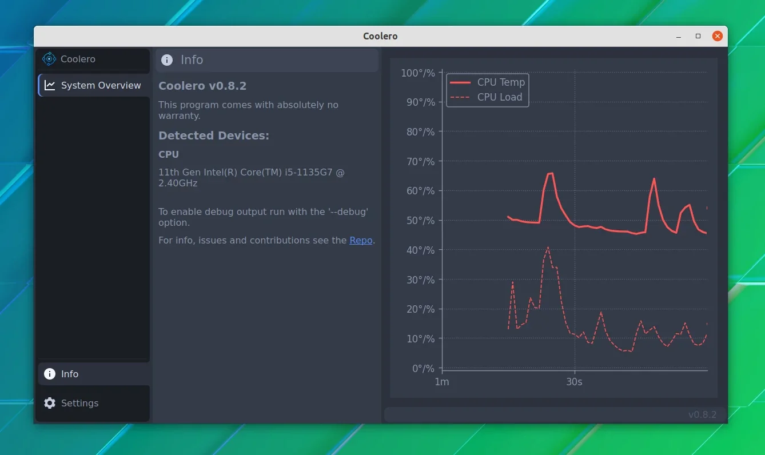Click the v0.8.2 version label in the status bar
The height and width of the screenshot is (455, 765).
(x=702, y=415)
